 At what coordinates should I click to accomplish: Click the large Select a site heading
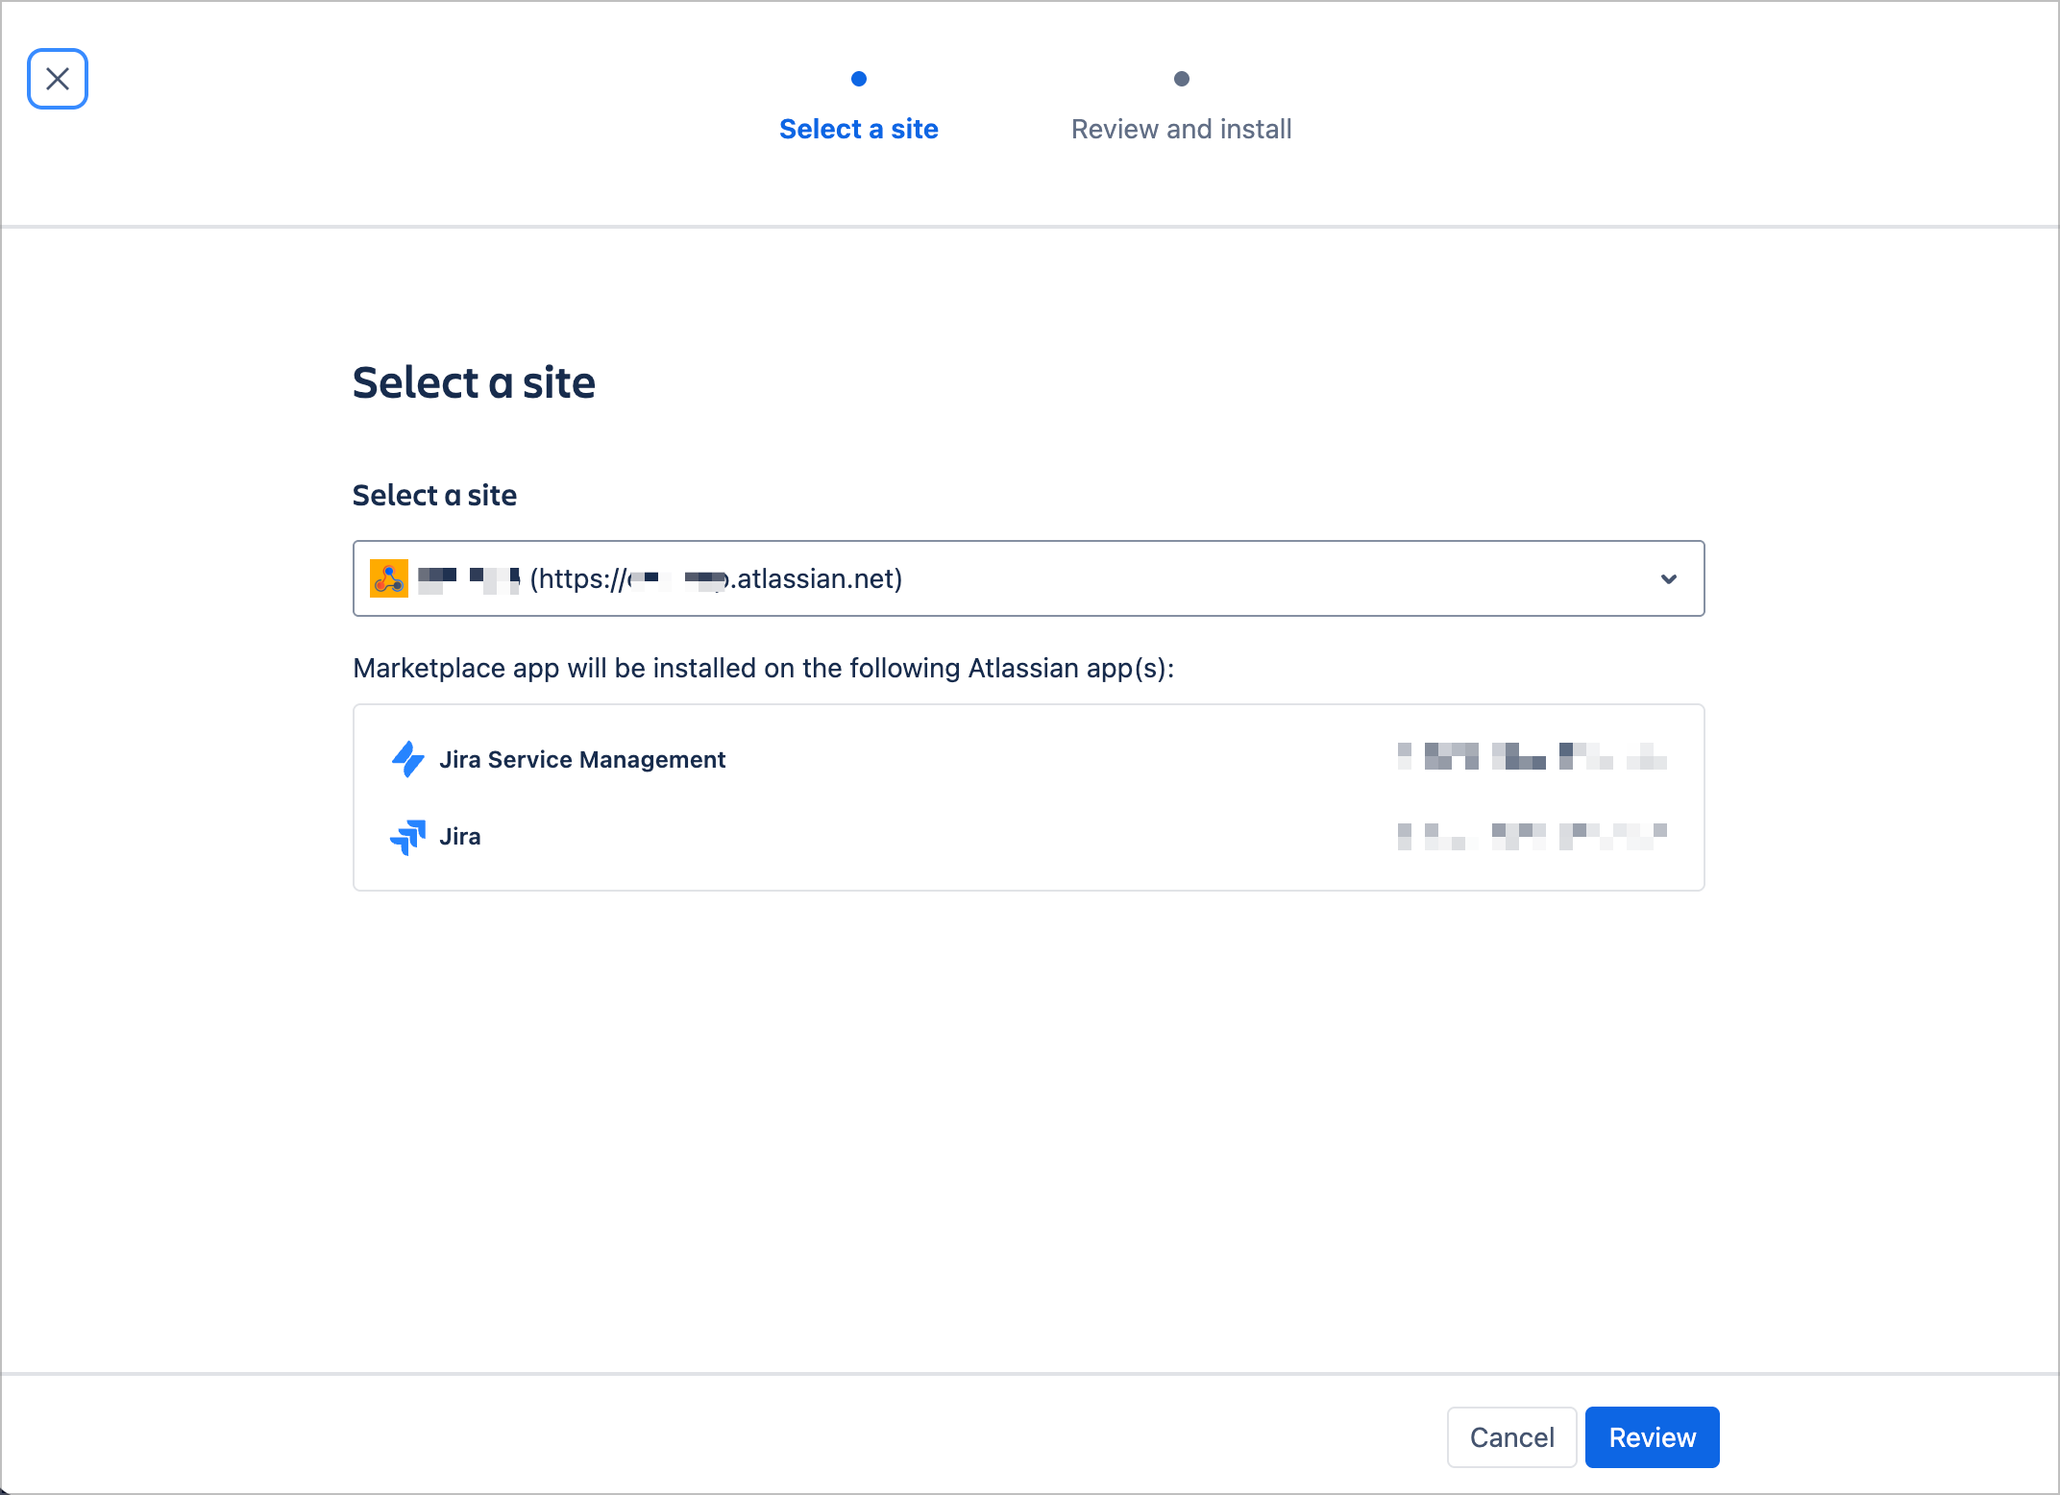click(x=474, y=382)
